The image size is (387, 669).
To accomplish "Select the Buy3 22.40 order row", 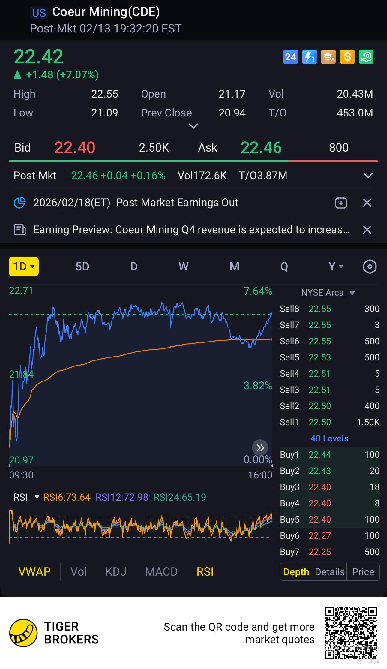I will [330, 487].
